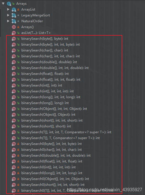Viewport: 145px width, 195px height.
Task: Select the Arrays root node label
Action: click(x=21, y=4)
